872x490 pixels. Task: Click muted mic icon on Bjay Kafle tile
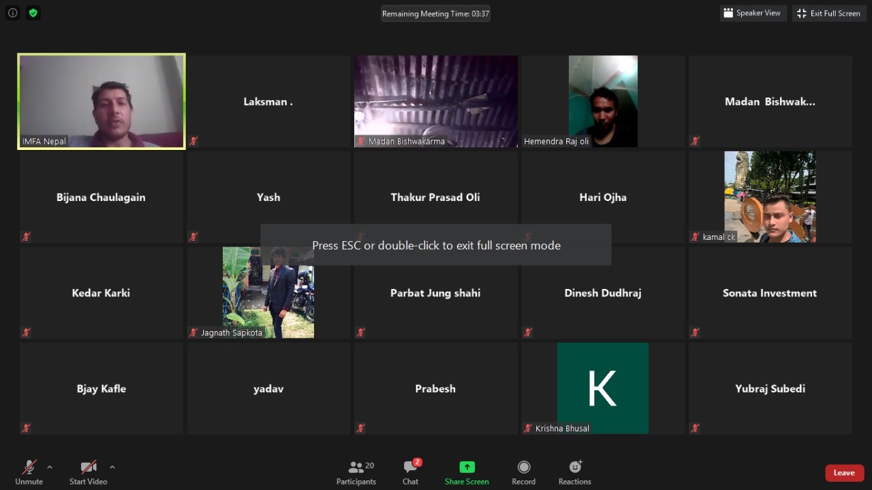[27, 429]
